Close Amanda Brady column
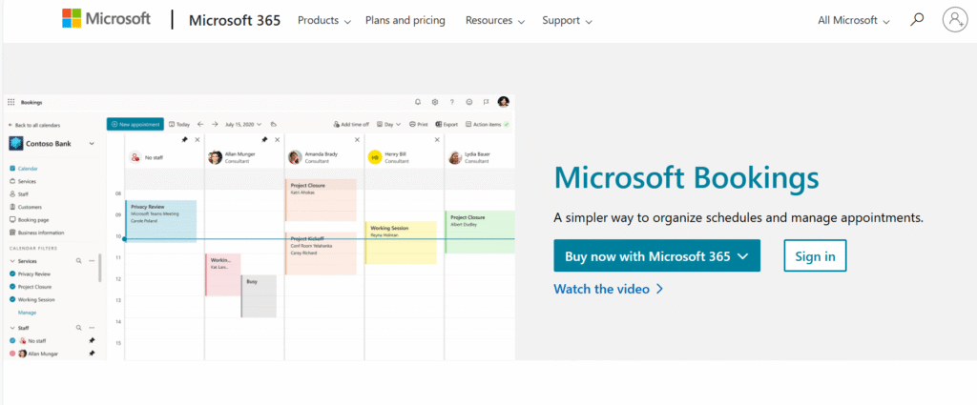The width and height of the screenshot is (977, 405). coord(357,140)
